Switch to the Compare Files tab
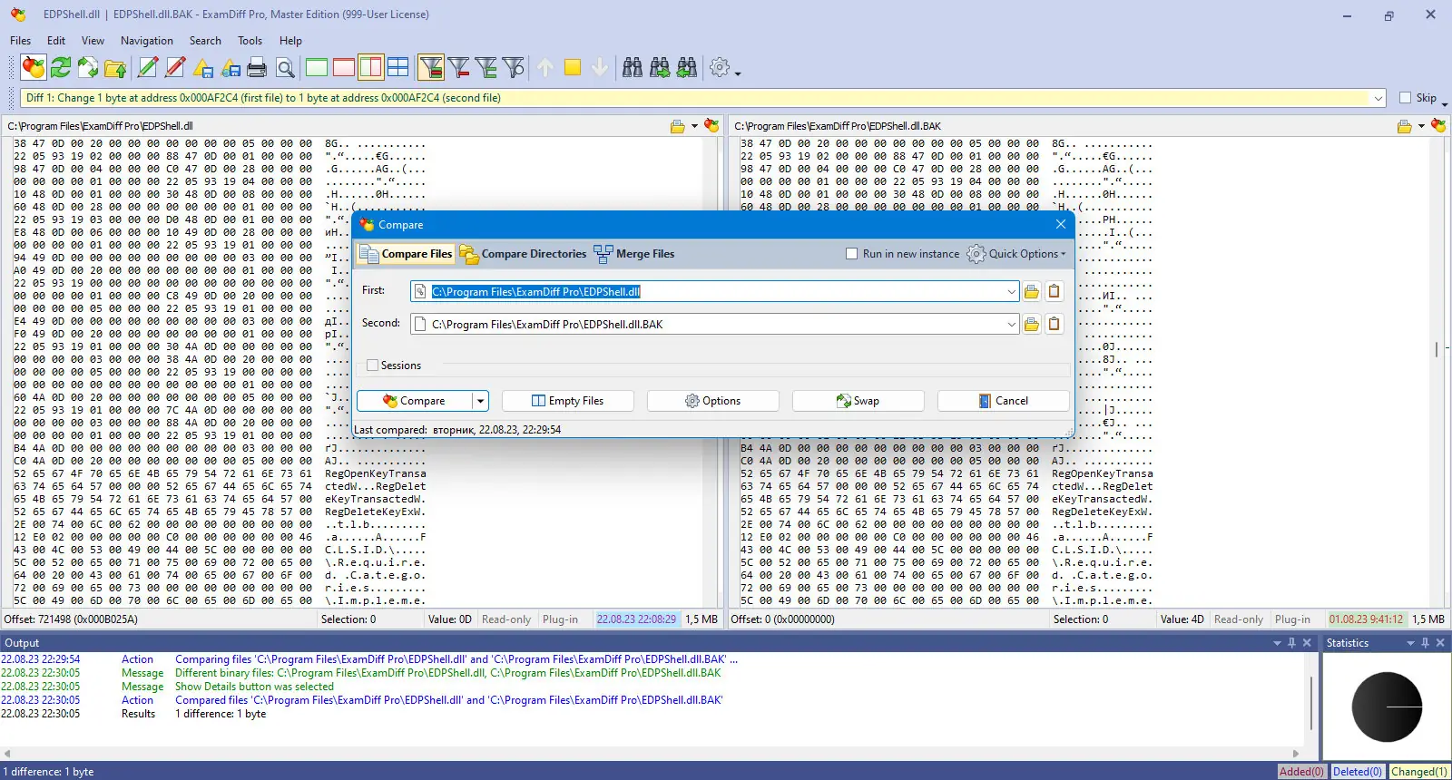The image size is (1452, 780). 407,254
